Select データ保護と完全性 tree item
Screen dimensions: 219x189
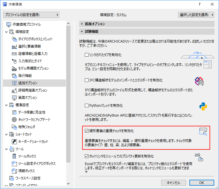32,112
